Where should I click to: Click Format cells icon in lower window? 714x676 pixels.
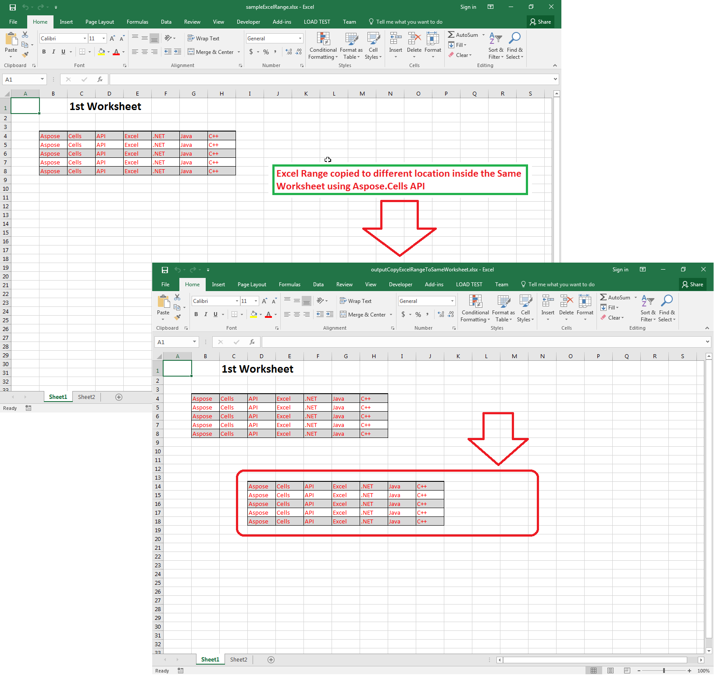[x=585, y=301]
